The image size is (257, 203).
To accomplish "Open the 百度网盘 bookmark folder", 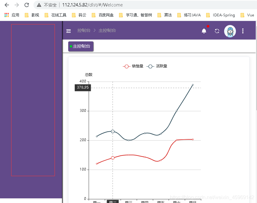I will coord(103,15).
